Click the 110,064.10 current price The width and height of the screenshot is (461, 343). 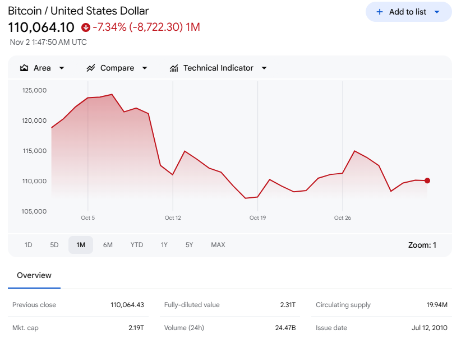coord(41,27)
